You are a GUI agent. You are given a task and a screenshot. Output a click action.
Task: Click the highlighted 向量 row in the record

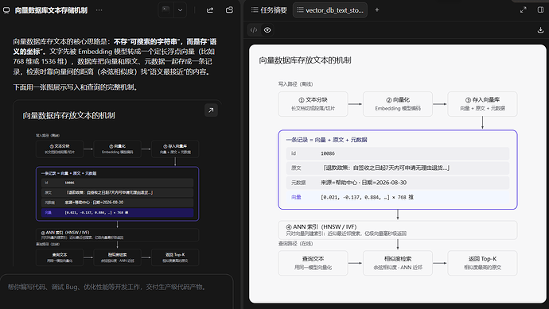[398, 198]
